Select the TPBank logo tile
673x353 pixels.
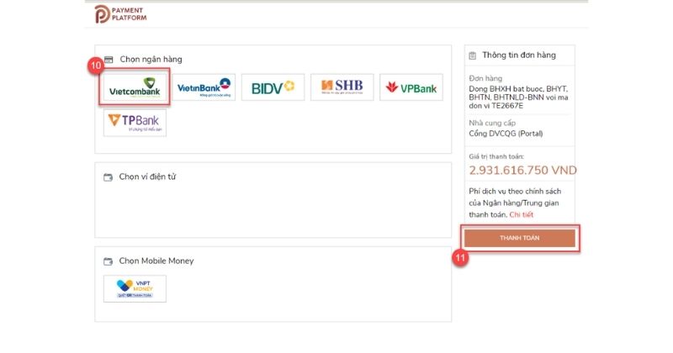point(135,123)
